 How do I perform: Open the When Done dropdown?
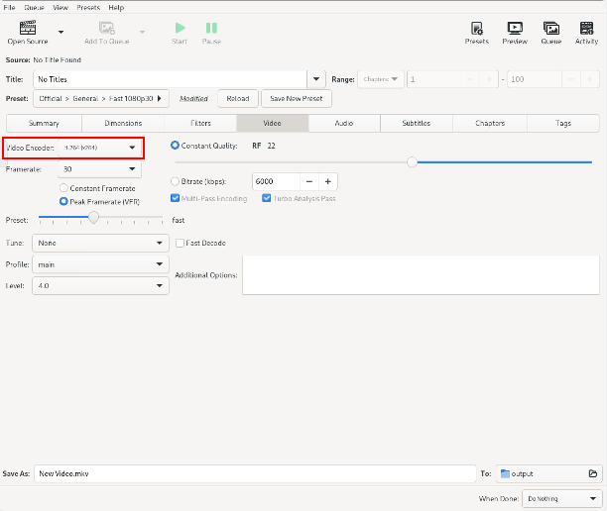(x=562, y=499)
